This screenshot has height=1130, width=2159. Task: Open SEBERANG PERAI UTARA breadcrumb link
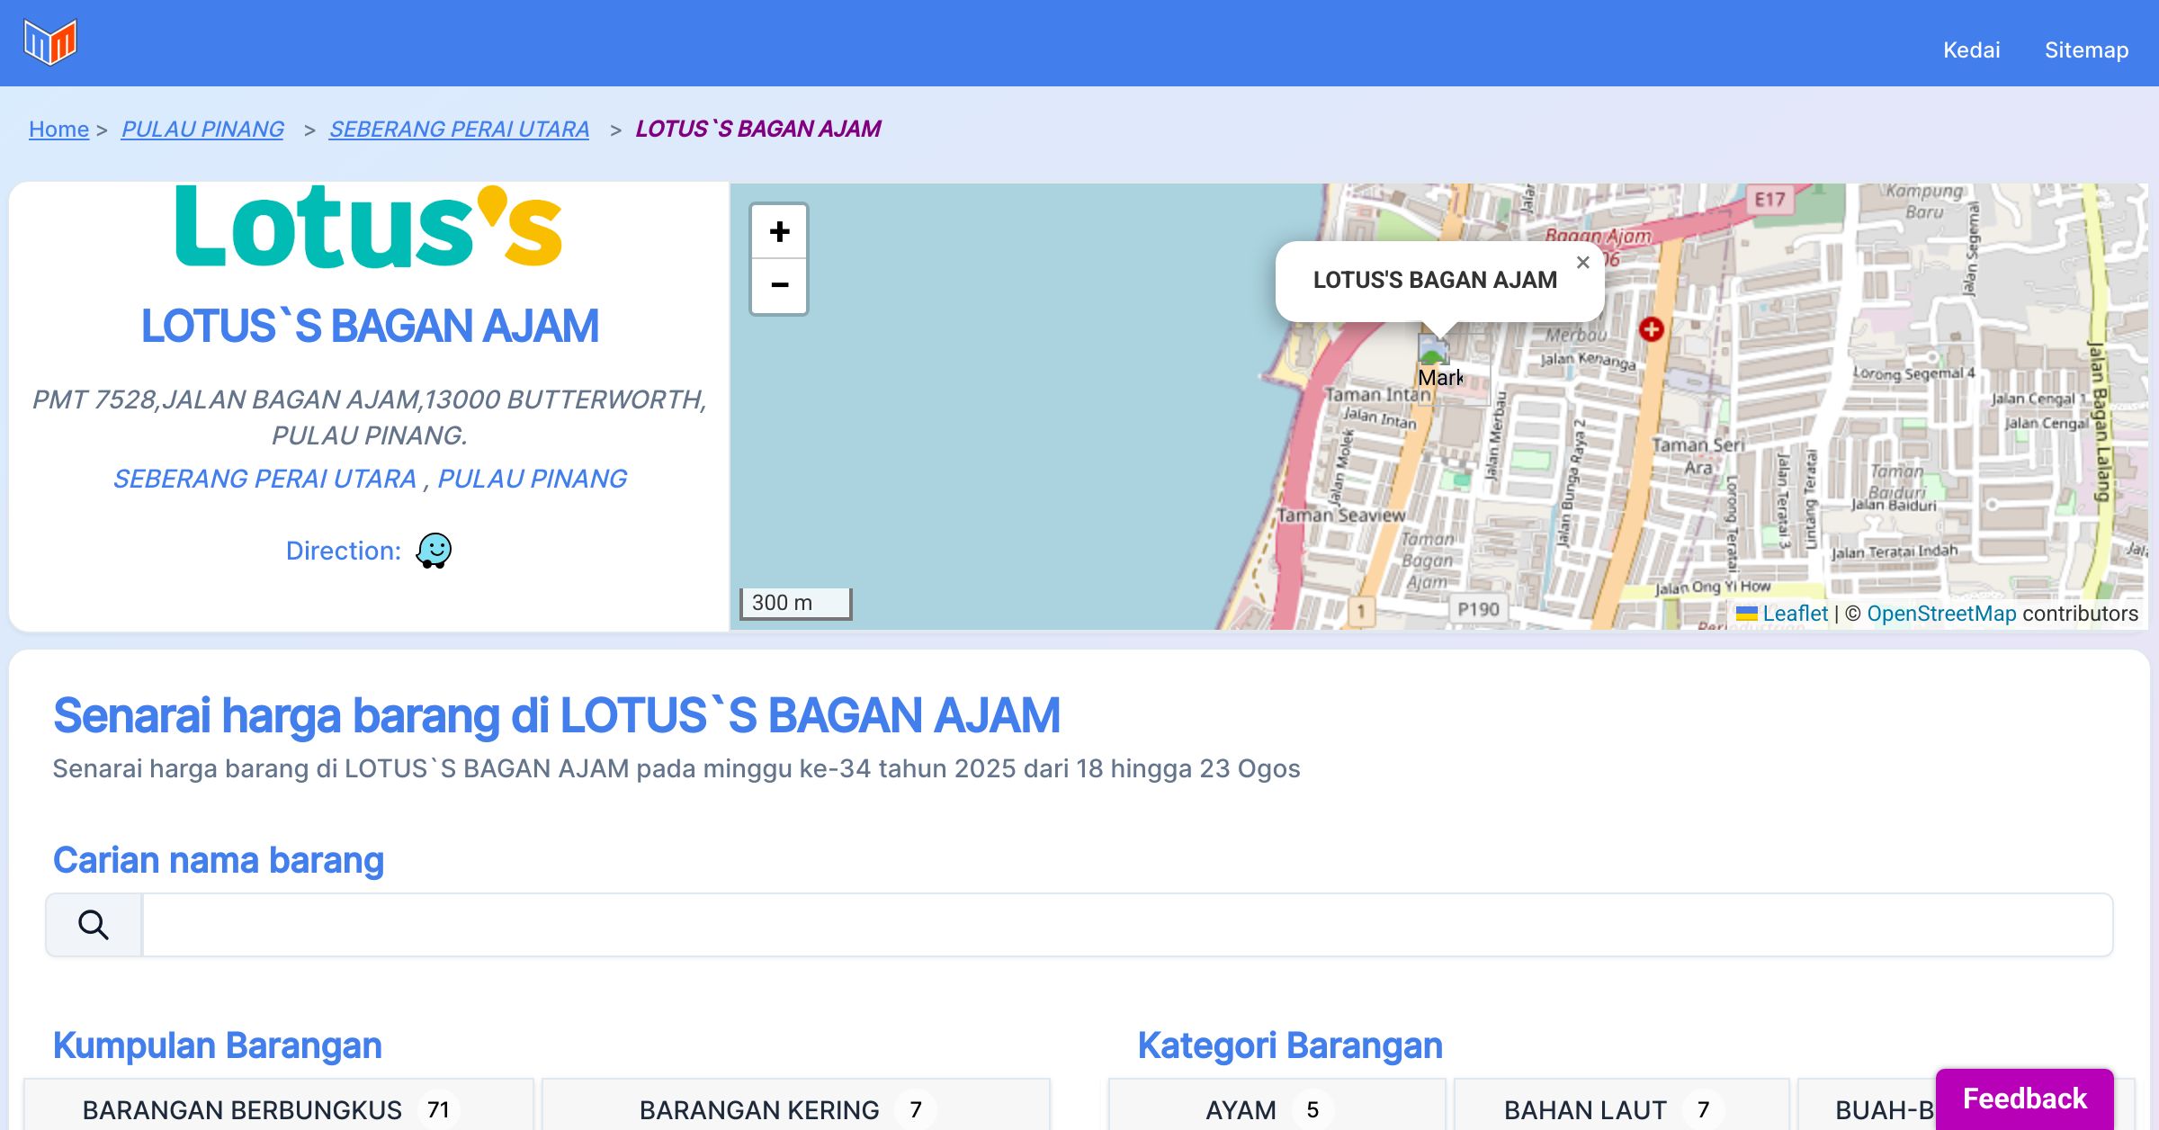pyautogui.click(x=459, y=130)
